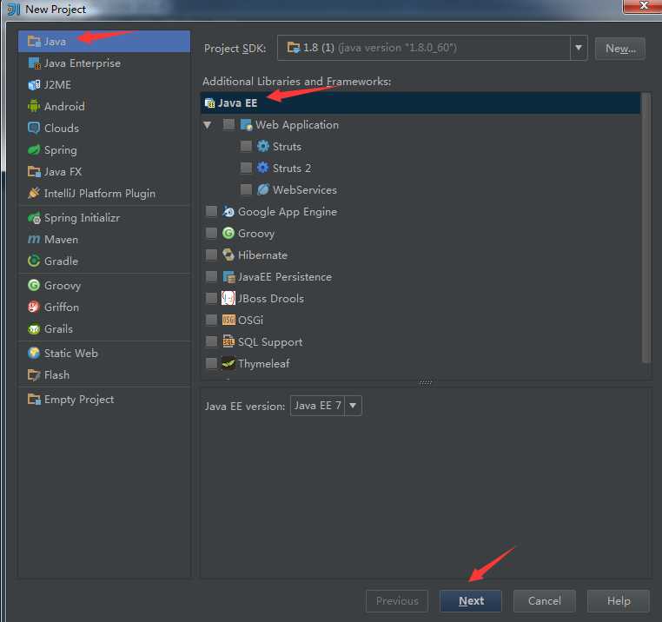This screenshot has height=622, width=662.
Task: Click the Web Application framework icon
Action: [246, 124]
